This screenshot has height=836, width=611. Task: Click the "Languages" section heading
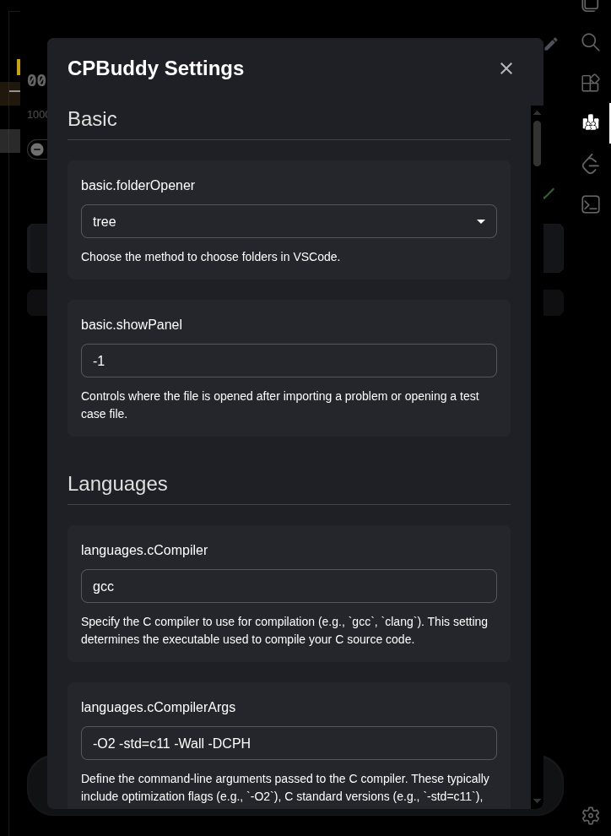click(117, 484)
